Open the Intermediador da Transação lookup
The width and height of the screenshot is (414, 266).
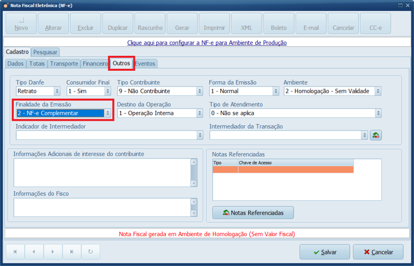pyautogui.click(x=376, y=135)
